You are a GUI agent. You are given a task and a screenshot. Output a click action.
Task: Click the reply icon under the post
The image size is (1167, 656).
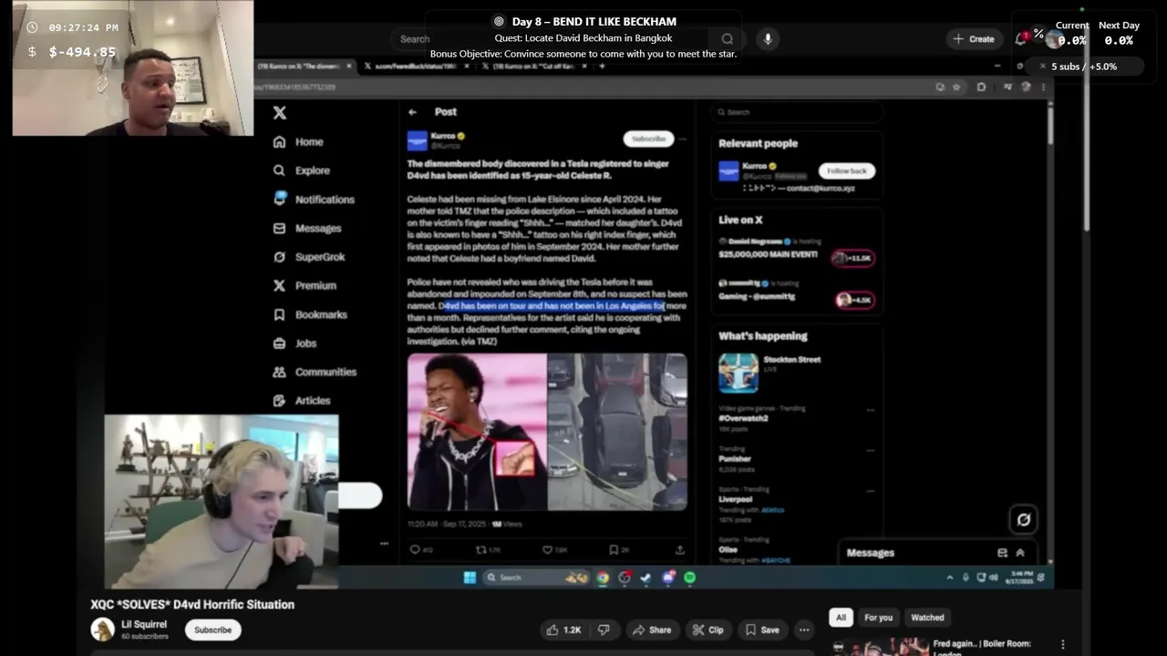pyautogui.click(x=415, y=550)
